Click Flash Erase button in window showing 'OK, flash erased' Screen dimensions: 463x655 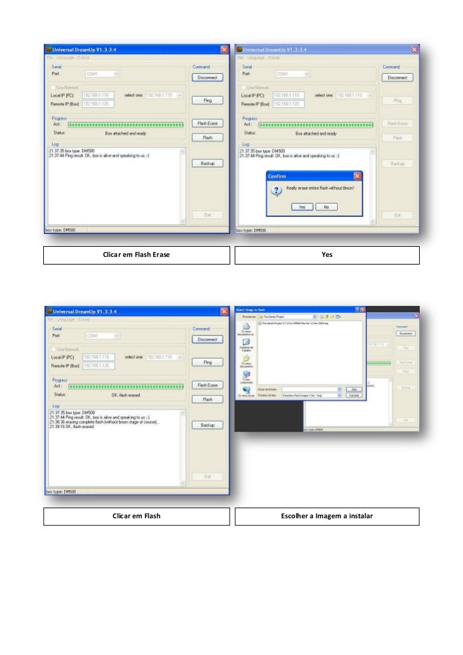click(x=208, y=385)
